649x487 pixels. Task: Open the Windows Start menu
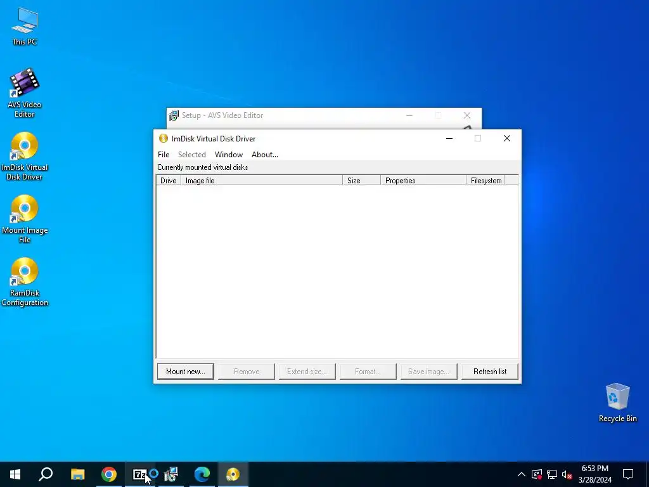(15, 474)
